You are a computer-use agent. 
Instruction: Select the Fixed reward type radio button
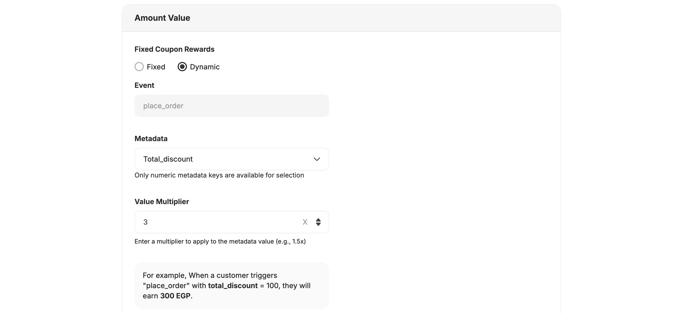[139, 67]
